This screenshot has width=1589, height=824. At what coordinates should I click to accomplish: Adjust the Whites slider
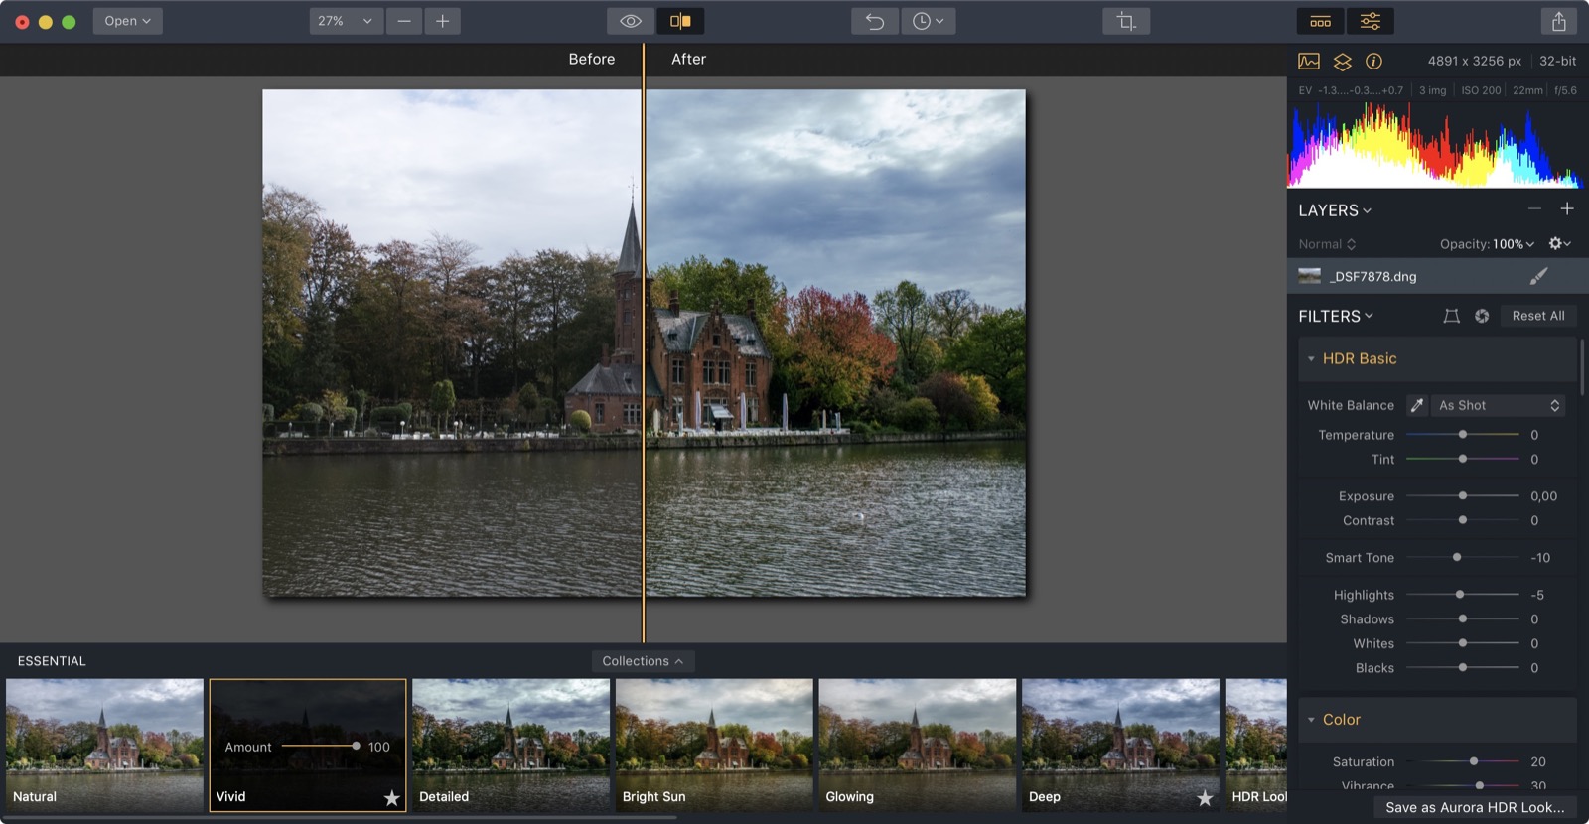[x=1463, y=643]
